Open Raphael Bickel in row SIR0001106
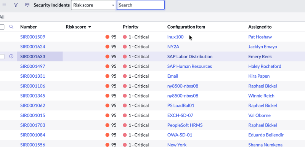The width and height of the screenshot is (305, 147). coord(263,86)
